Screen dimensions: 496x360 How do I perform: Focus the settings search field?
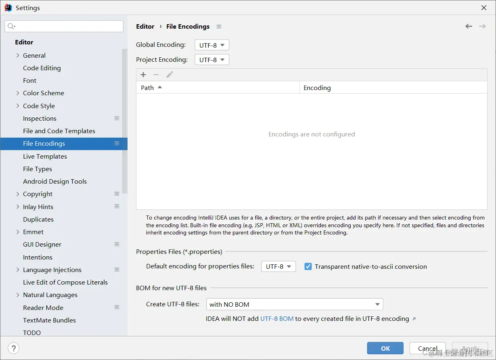tap(64, 26)
